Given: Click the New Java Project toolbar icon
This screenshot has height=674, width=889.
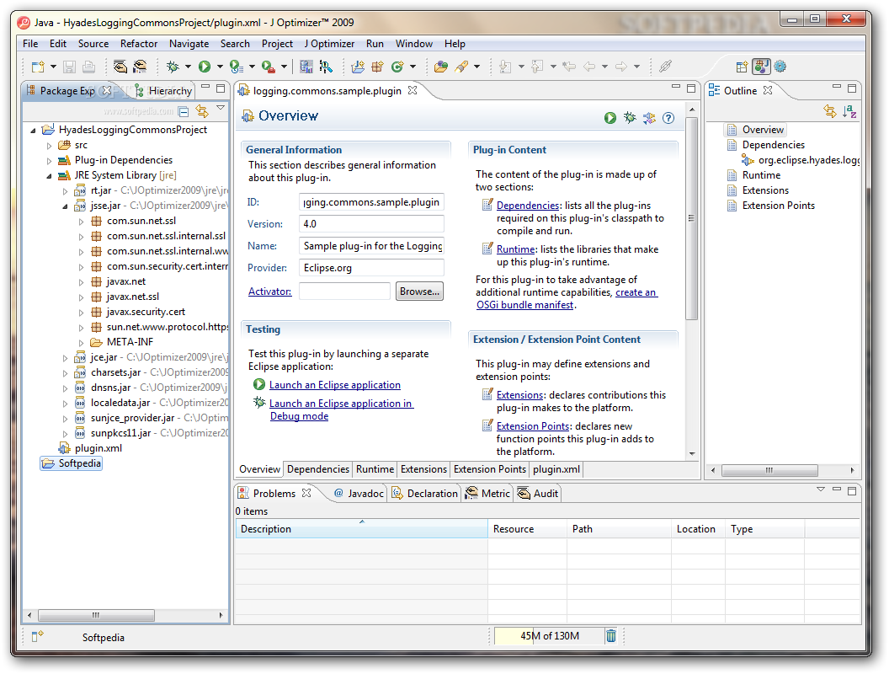Looking at the screenshot, I should [358, 67].
